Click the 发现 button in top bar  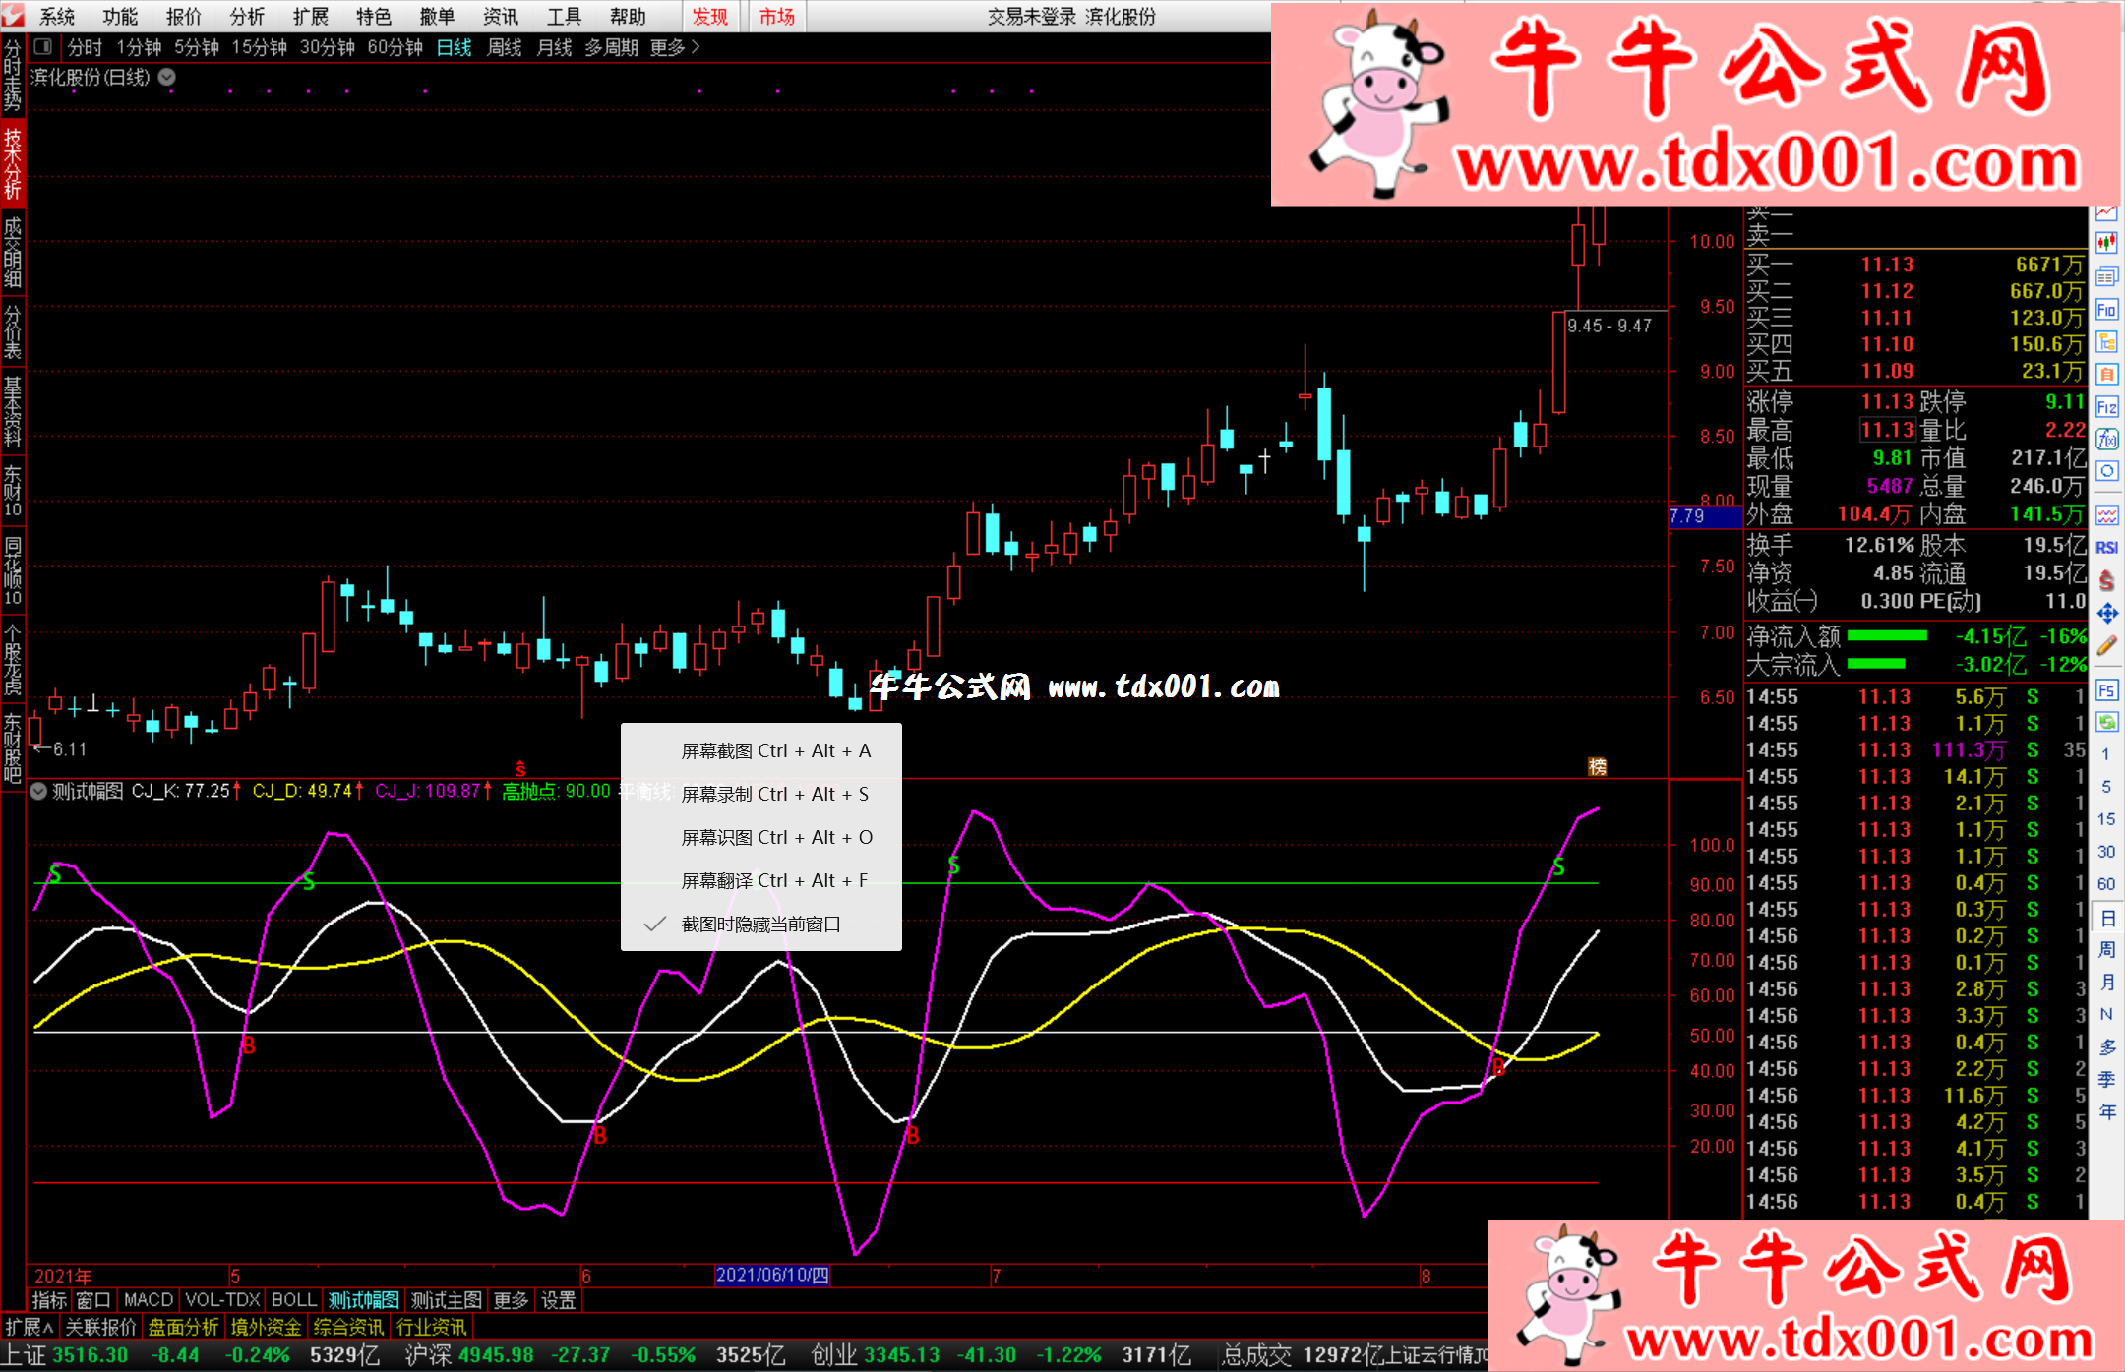709,17
